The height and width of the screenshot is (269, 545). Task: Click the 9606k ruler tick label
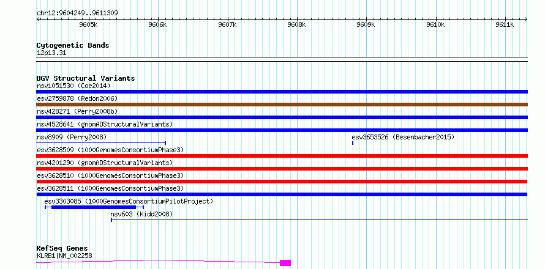pos(158,24)
